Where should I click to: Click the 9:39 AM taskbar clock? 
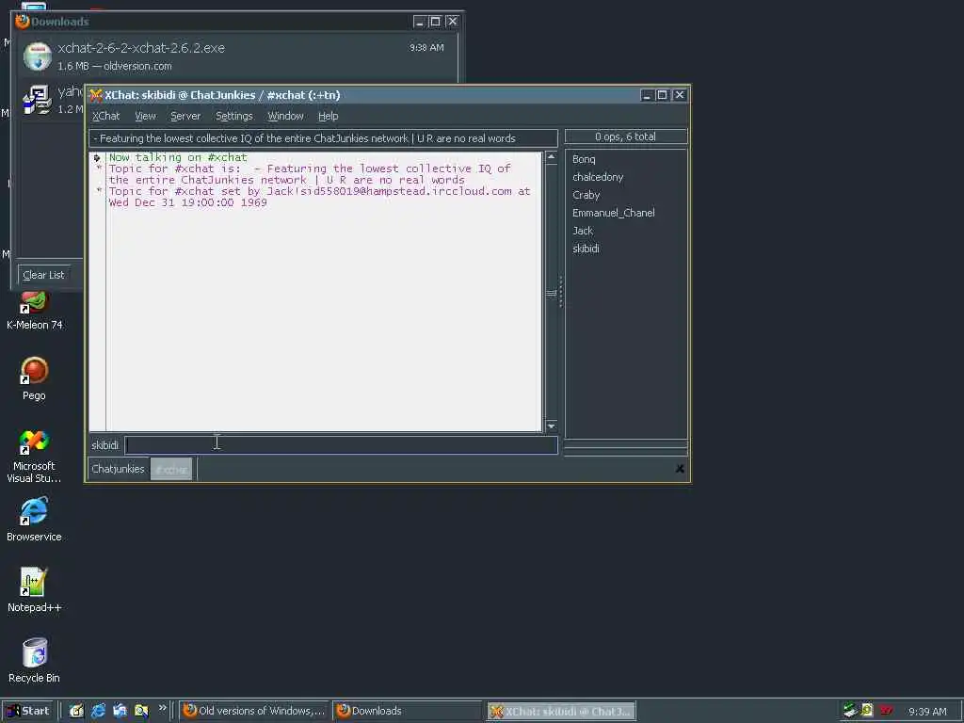point(927,712)
